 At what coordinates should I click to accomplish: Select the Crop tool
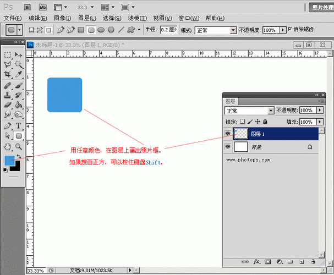pyautogui.click(x=8, y=74)
